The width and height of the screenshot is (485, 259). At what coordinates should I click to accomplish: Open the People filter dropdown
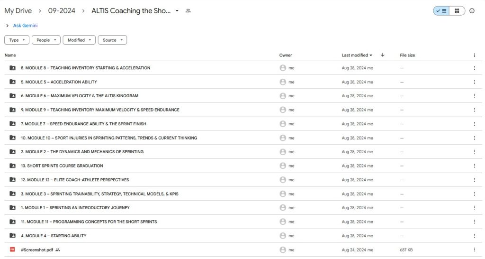pyautogui.click(x=46, y=40)
